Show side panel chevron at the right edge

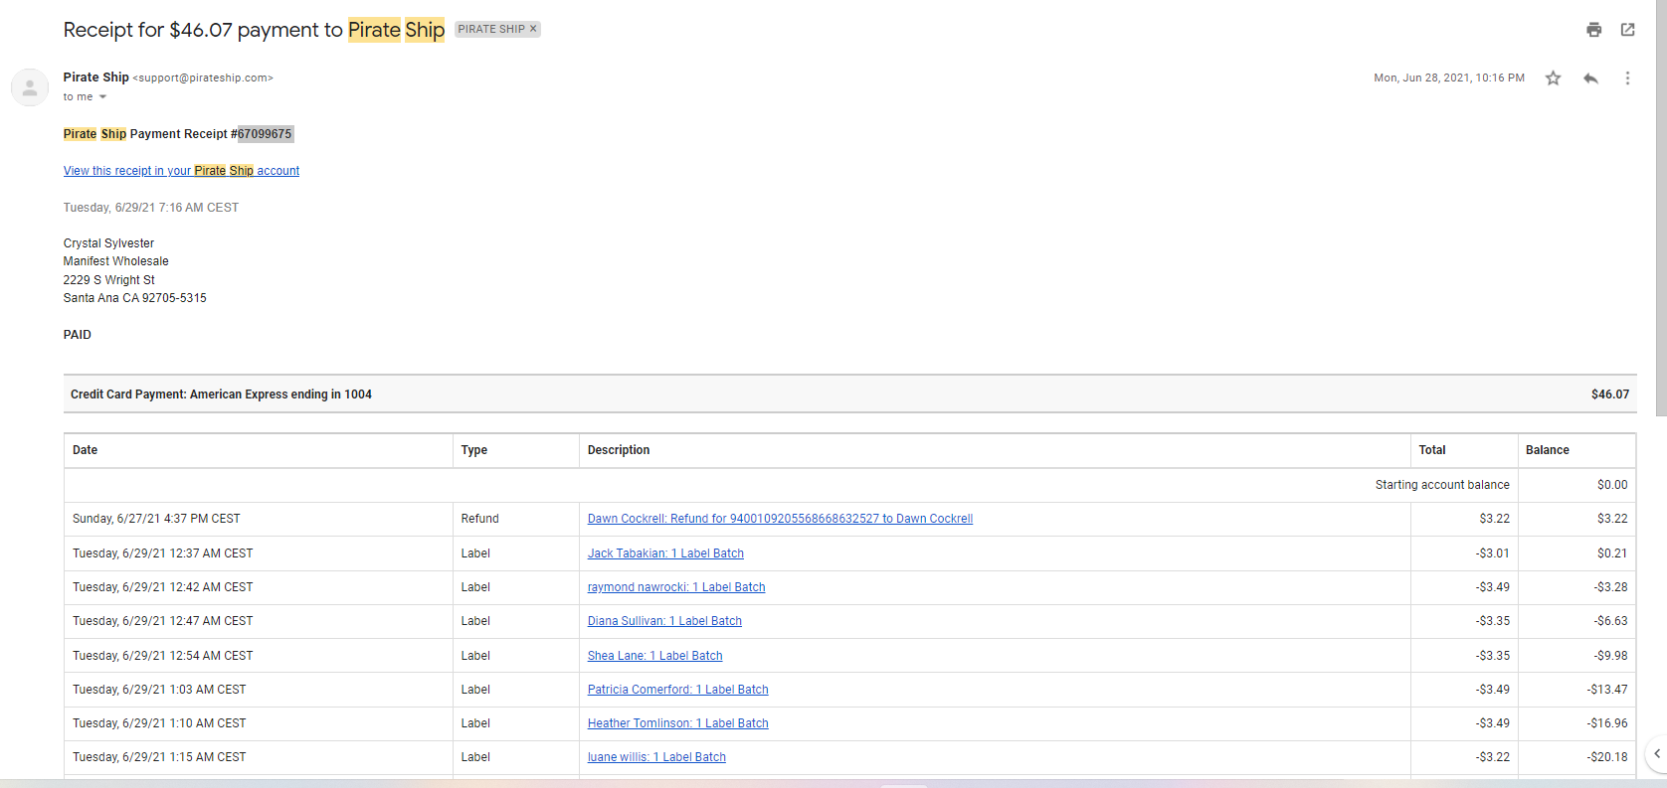(1656, 753)
